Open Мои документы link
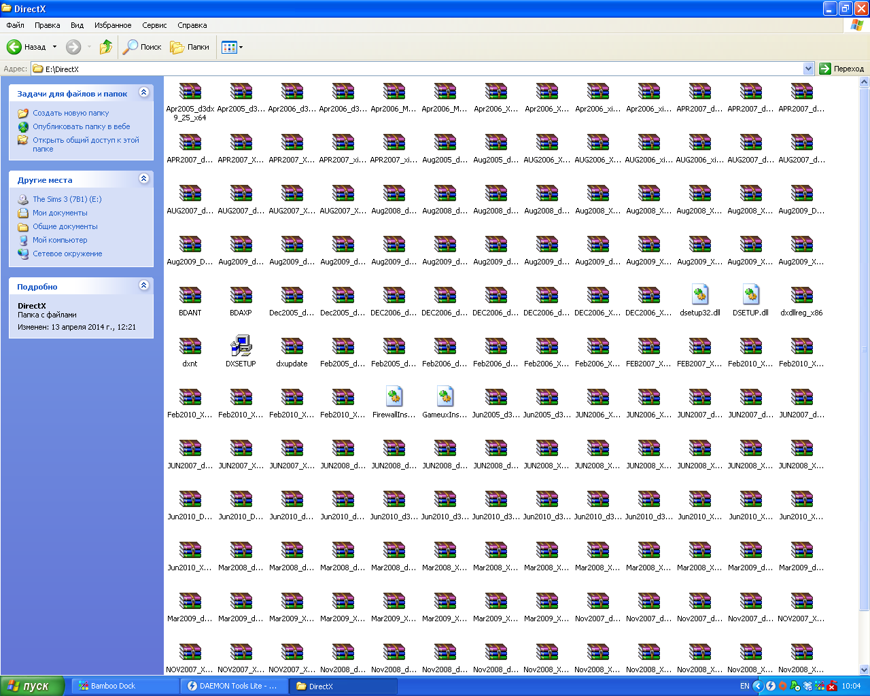 click(60, 213)
